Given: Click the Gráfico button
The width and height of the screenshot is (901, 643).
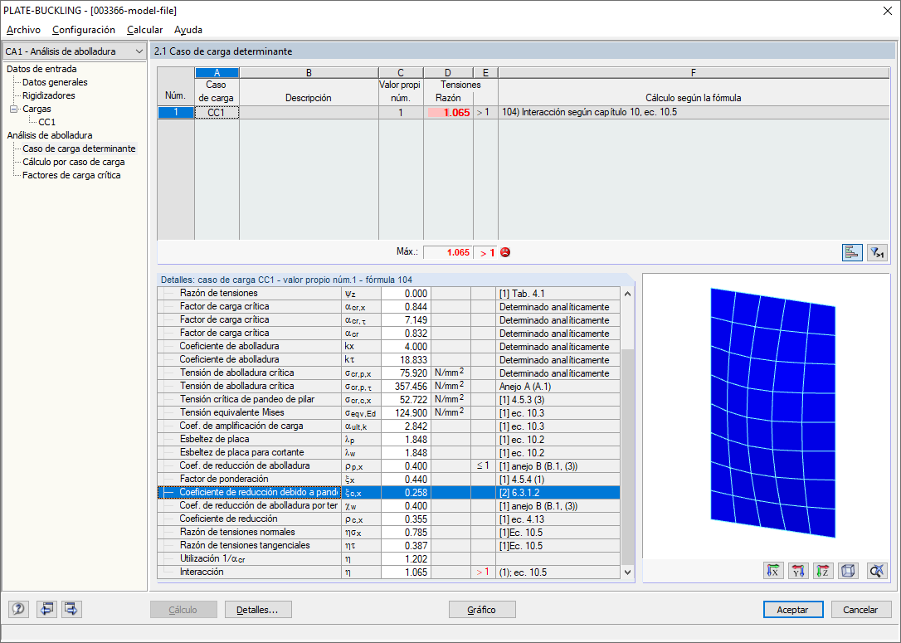Looking at the screenshot, I should coord(482,610).
